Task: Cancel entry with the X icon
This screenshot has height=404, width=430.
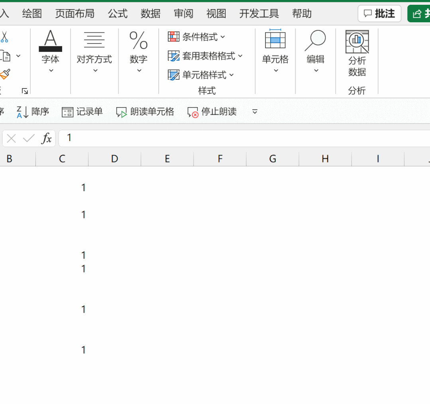Action: pos(11,138)
